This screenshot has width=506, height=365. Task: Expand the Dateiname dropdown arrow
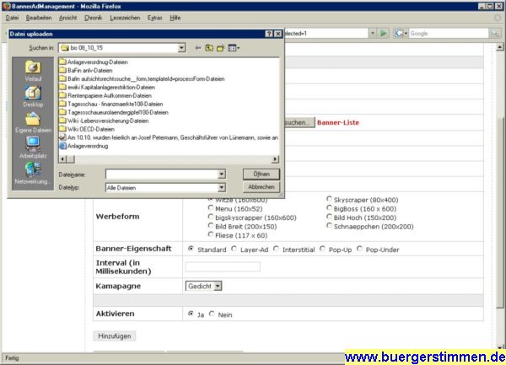(221, 174)
